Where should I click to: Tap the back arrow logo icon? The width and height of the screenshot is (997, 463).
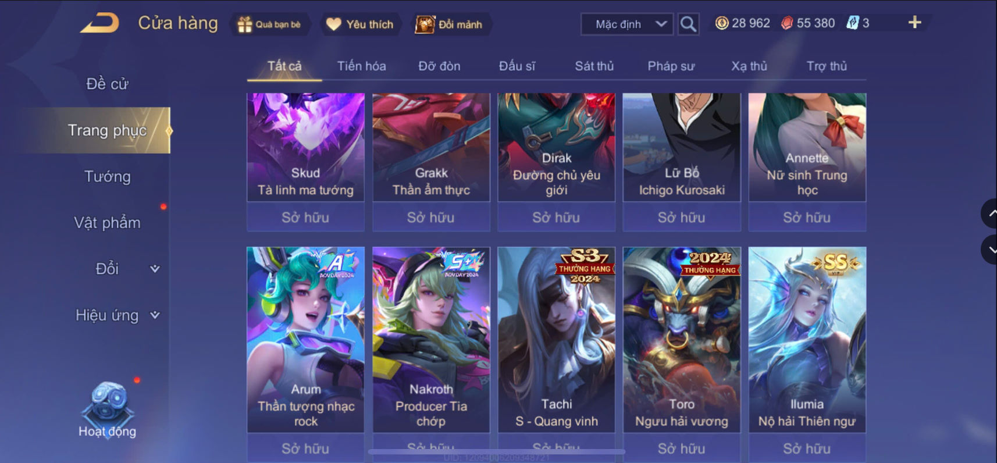(x=99, y=24)
